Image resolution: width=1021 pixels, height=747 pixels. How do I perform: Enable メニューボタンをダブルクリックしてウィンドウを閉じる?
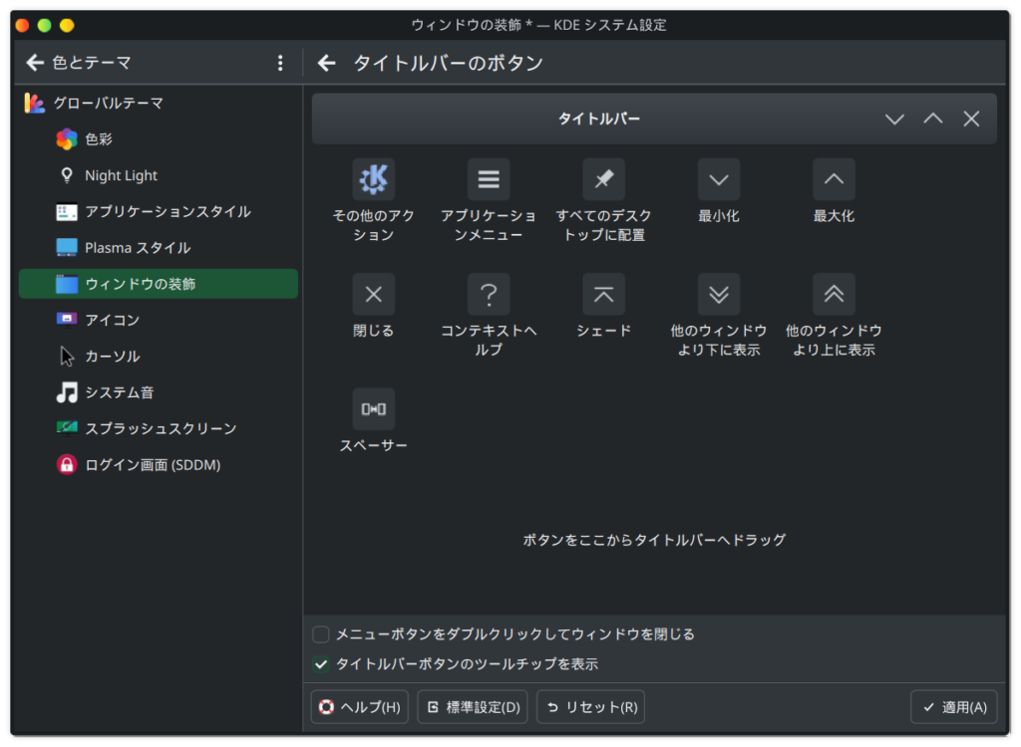click(x=322, y=633)
